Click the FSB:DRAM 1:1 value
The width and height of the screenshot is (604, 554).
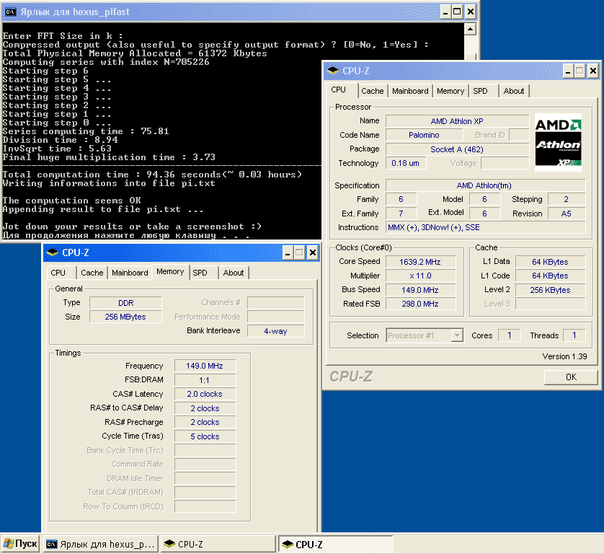coord(205,380)
